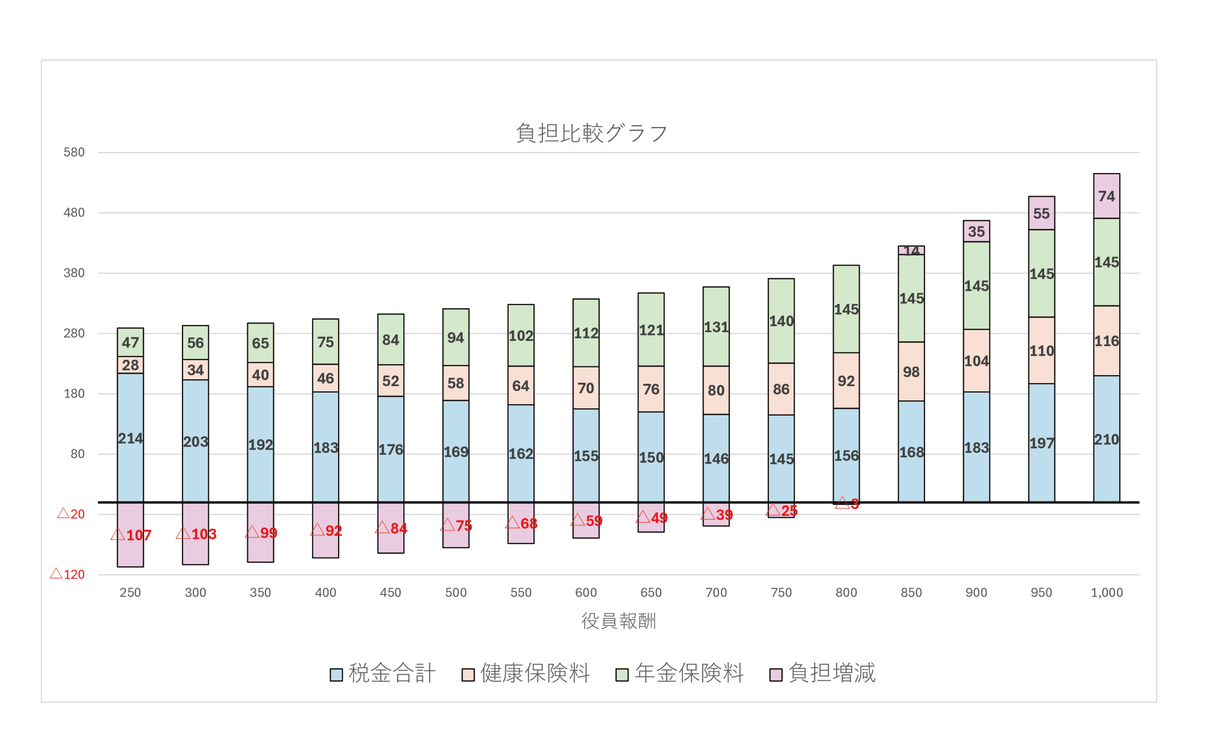Select the △59 data label
1215x739 pixels.
tap(587, 520)
